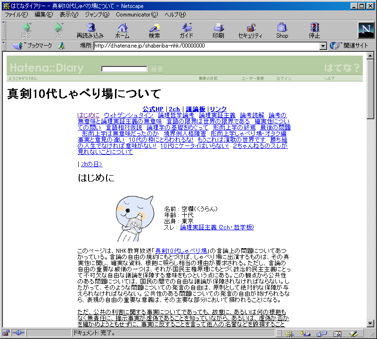The image size is (377, 339).
Task: Open the 議論板 link
Action: pyautogui.click(x=196, y=109)
